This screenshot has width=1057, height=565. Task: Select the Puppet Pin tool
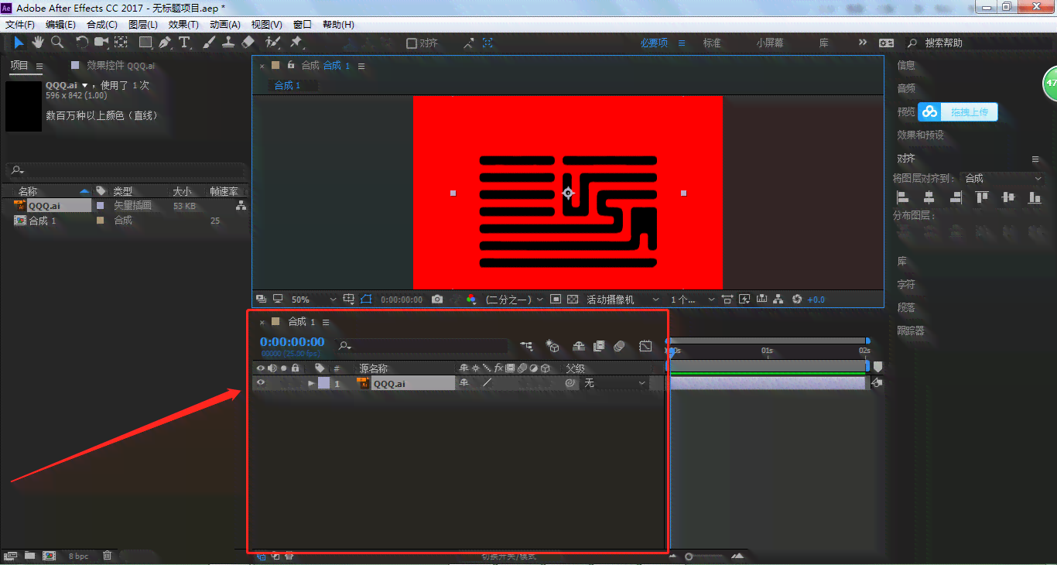click(296, 43)
